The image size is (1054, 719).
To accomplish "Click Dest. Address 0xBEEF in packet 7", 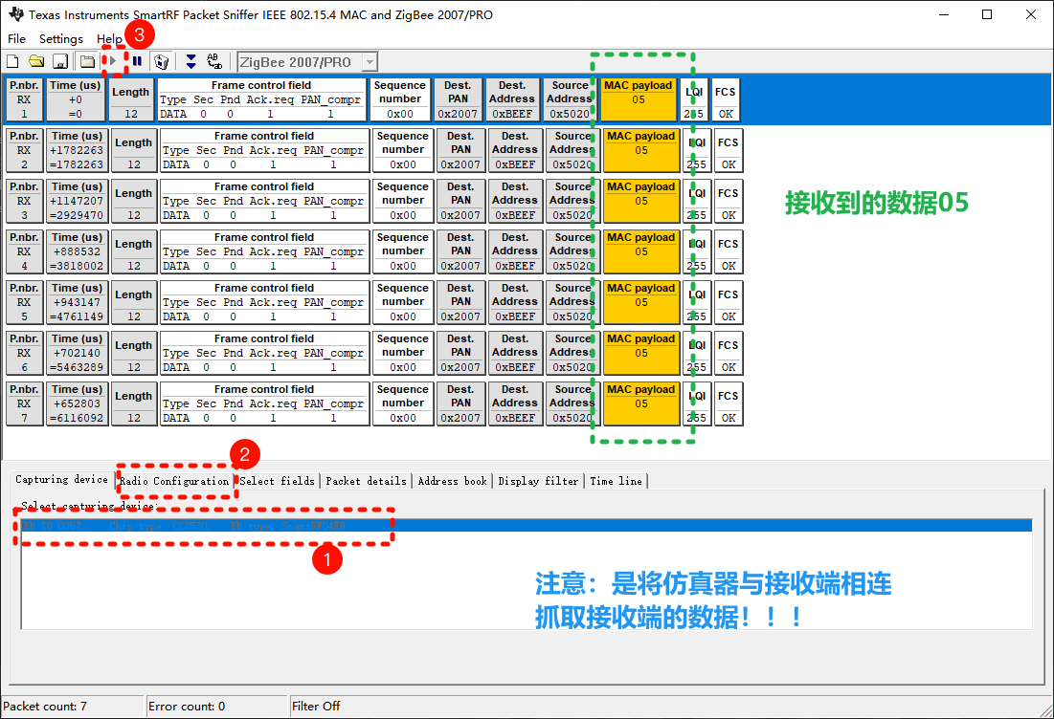I will pyautogui.click(x=515, y=403).
